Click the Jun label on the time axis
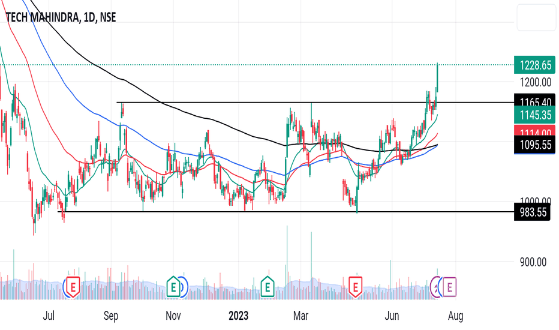Viewport: 559px width, 330px height. pos(392,316)
